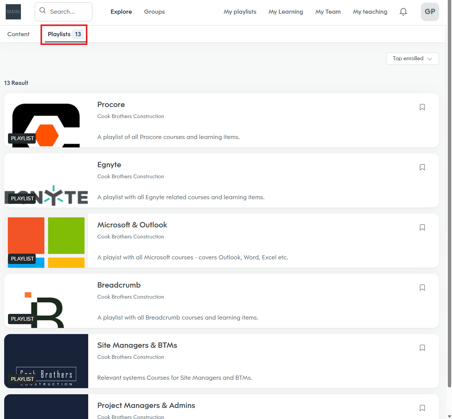
Task: Click the search magnifier icon
Action: tap(43, 11)
